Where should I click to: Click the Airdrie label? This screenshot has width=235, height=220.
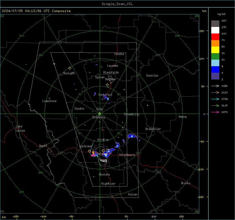click(x=103, y=140)
